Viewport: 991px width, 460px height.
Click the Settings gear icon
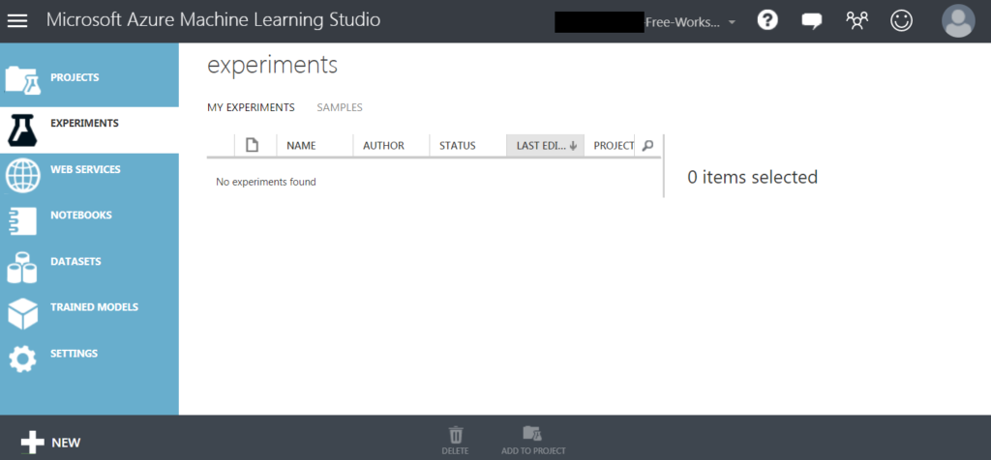click(22, 359)
